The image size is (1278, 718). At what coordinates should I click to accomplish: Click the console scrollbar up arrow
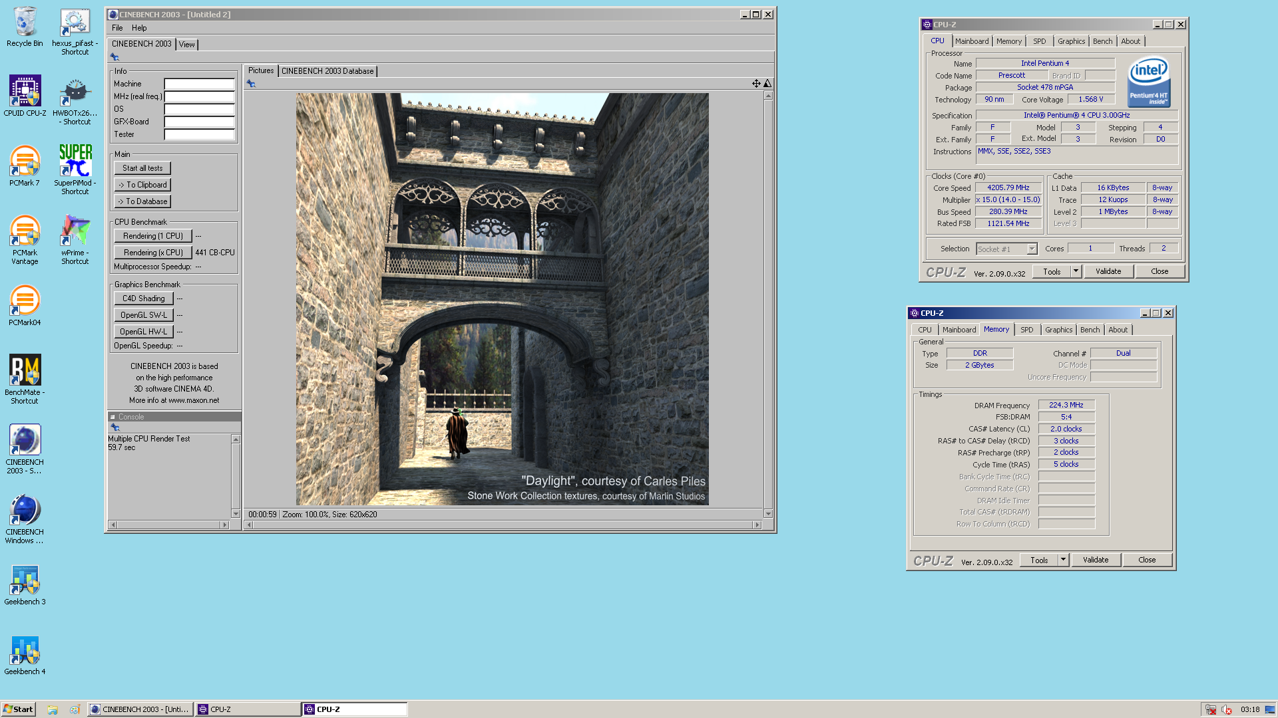point(236,439)
